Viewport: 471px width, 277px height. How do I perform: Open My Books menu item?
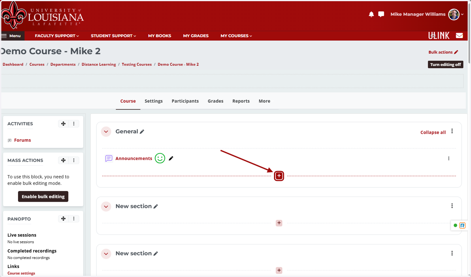click(x=159, y=36)
